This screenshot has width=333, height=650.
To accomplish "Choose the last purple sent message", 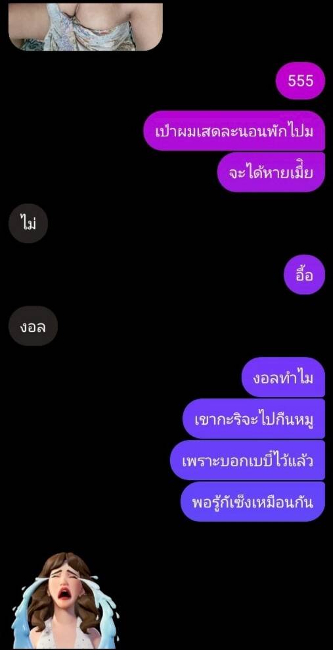I will (x=253, y=502).
